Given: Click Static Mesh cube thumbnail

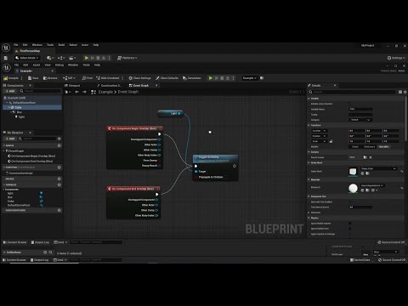Looking at the screenshot, I should (x=353, y=172).
